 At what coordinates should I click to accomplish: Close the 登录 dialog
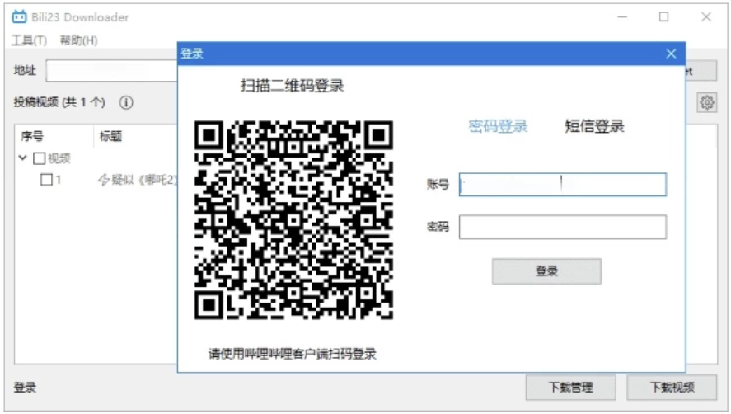672,54
